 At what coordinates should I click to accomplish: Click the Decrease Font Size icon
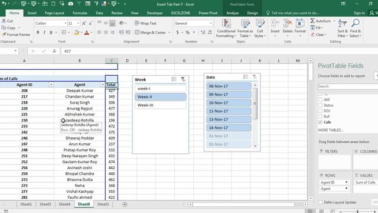[90, 24]
